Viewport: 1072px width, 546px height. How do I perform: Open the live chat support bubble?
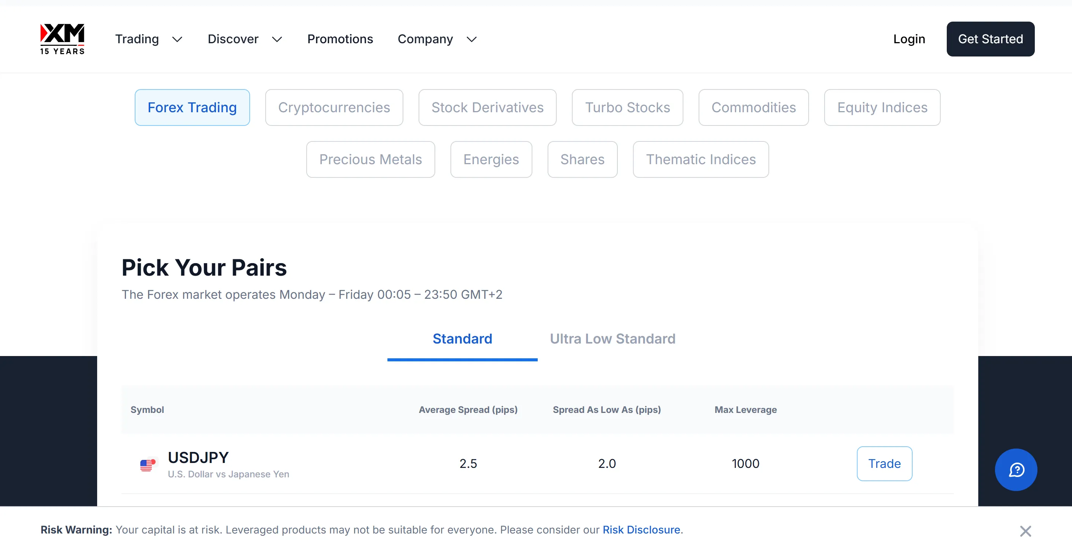coord(1016,469)
